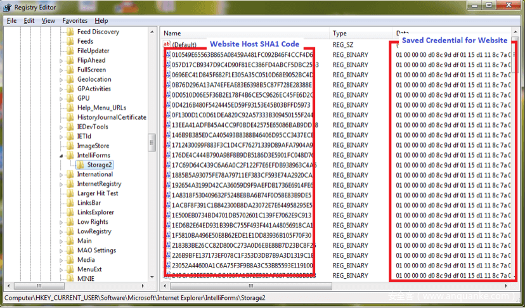Screen dimensions: 525x308
Task: Click the Storage2 folder icon
Action: (81, 165)
